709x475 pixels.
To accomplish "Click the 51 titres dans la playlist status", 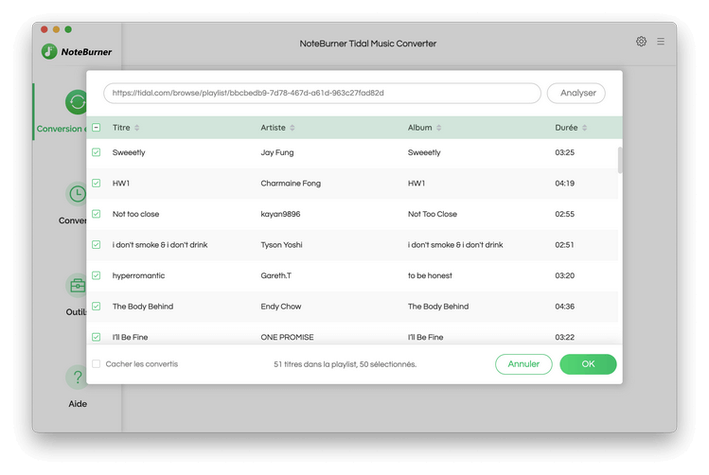I will coord(345,364).
